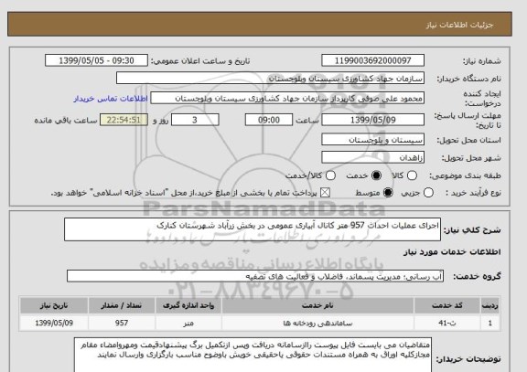Image resolution: width=527 pixels, height=372 pixels.
Task: Click the row number cell 1
Action: pyautogui.click(x=490, y=323)
